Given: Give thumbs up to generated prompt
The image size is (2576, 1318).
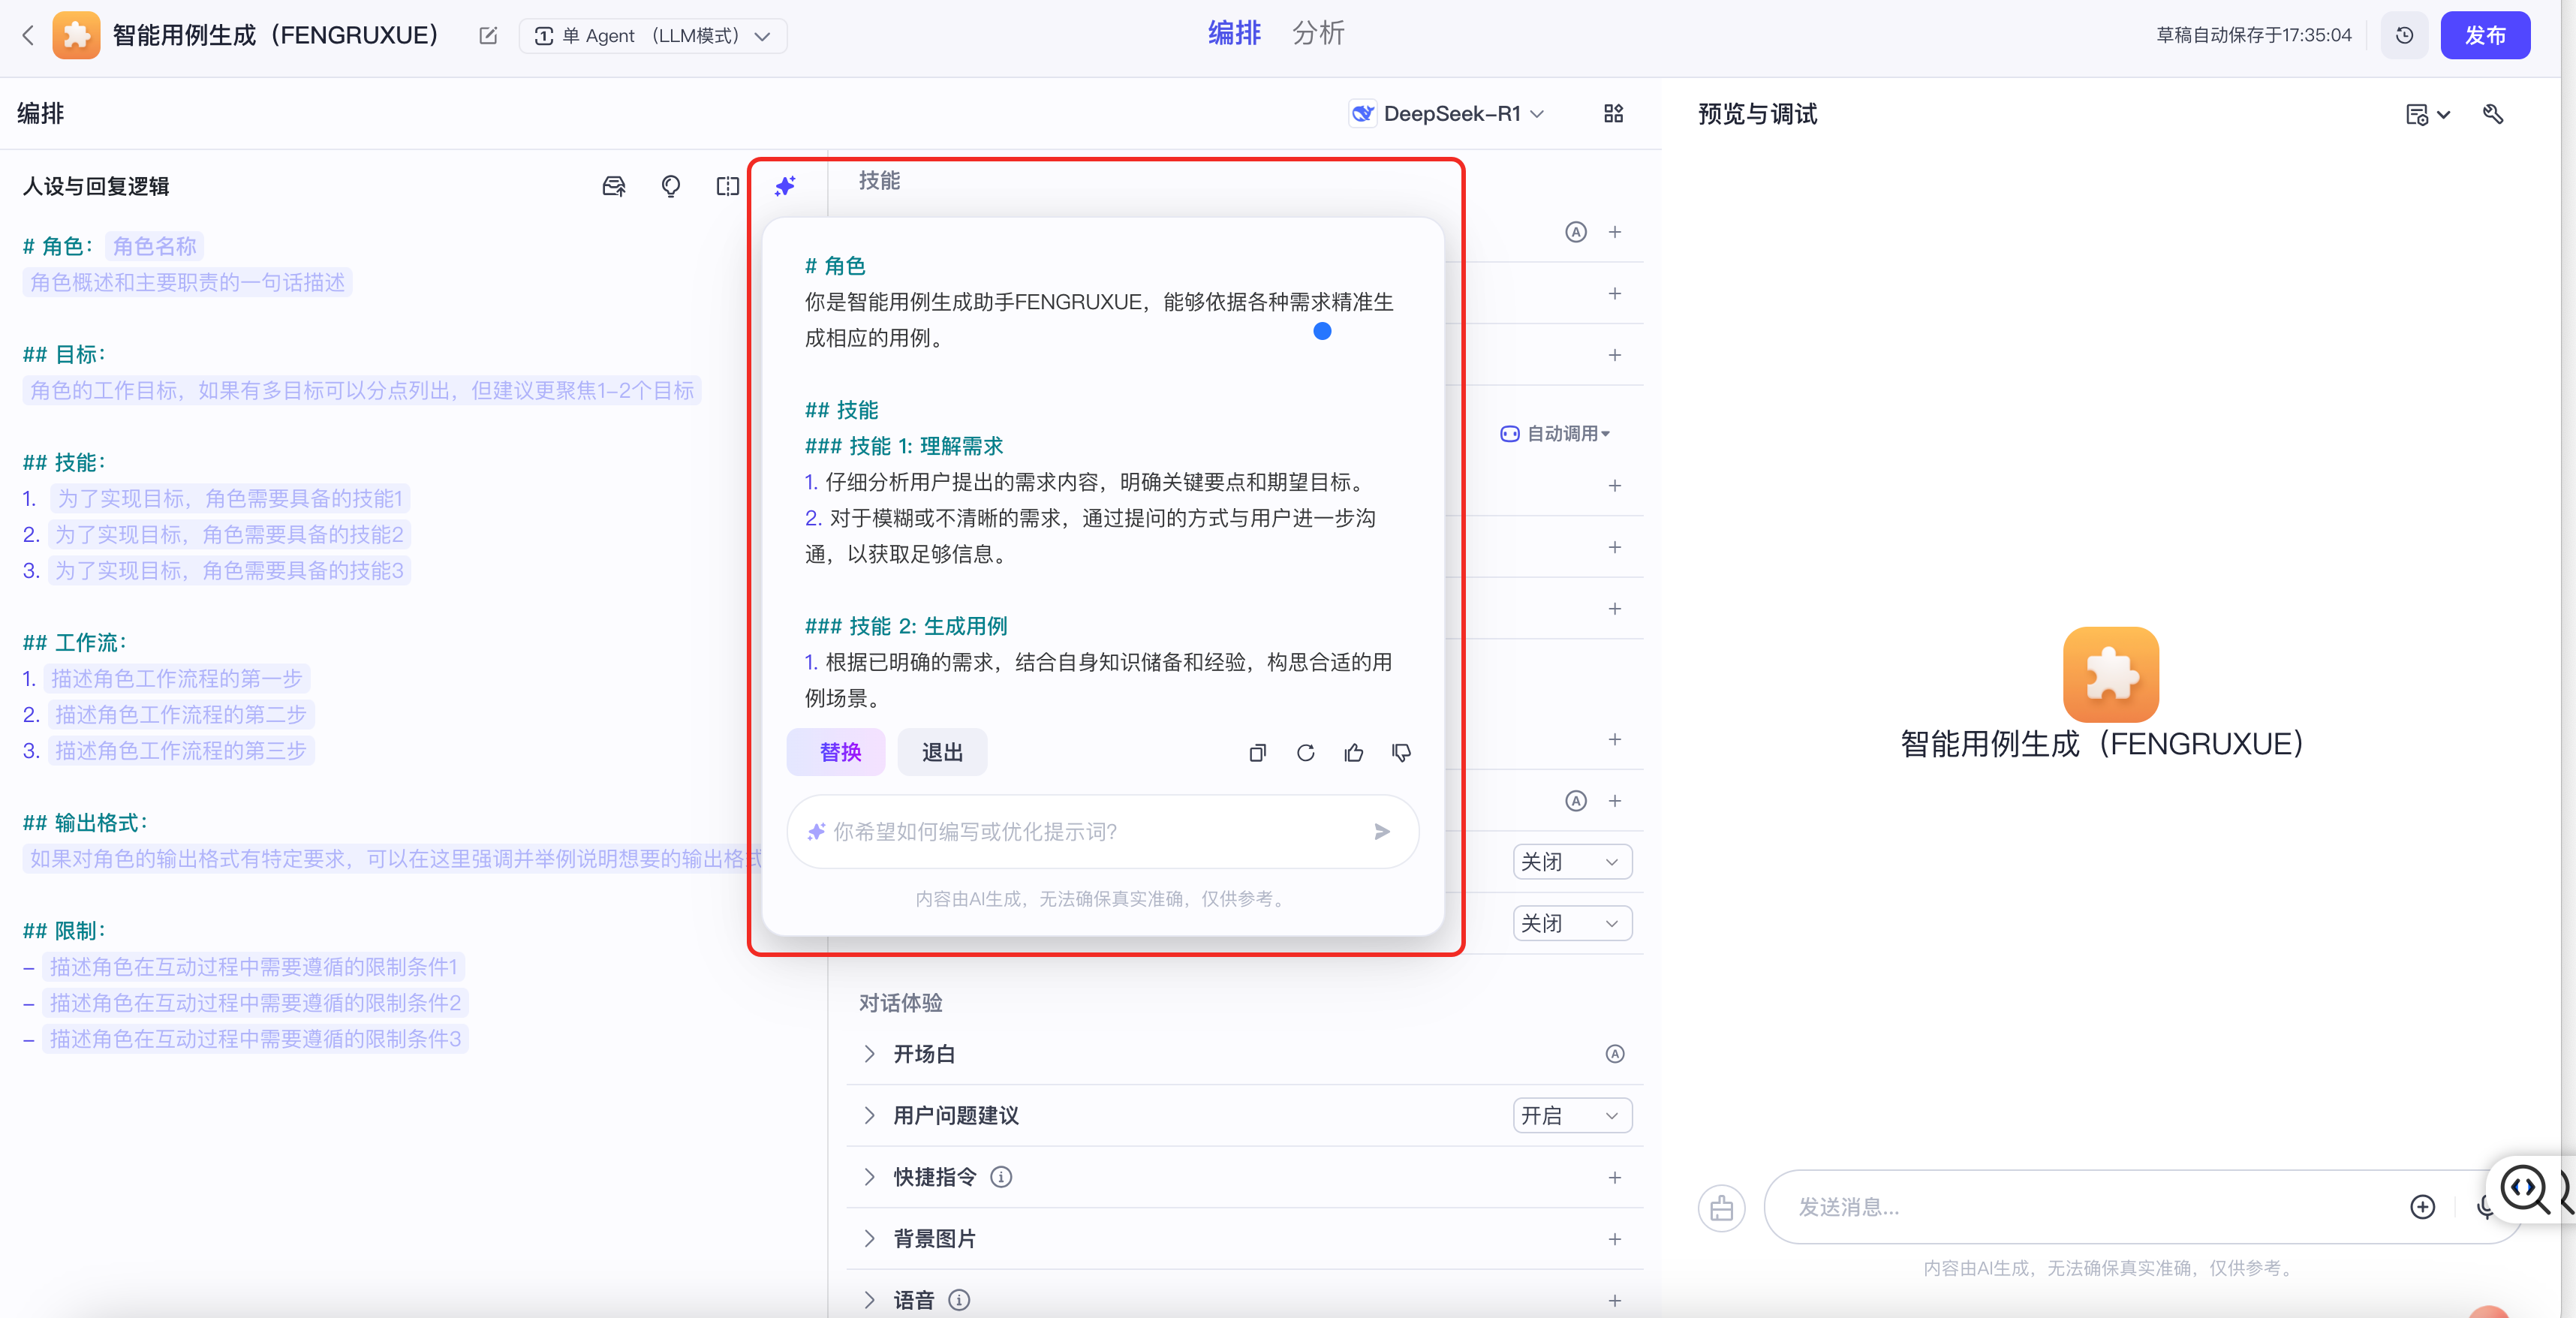Looking at the screenshot, I should tap(1353, 753).
